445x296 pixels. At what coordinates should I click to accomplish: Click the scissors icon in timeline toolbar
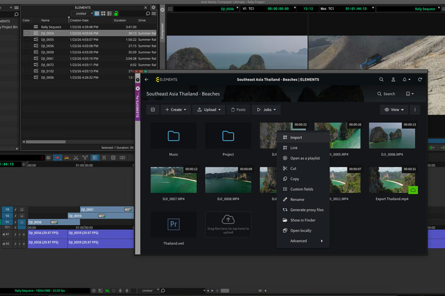(76, 157)
